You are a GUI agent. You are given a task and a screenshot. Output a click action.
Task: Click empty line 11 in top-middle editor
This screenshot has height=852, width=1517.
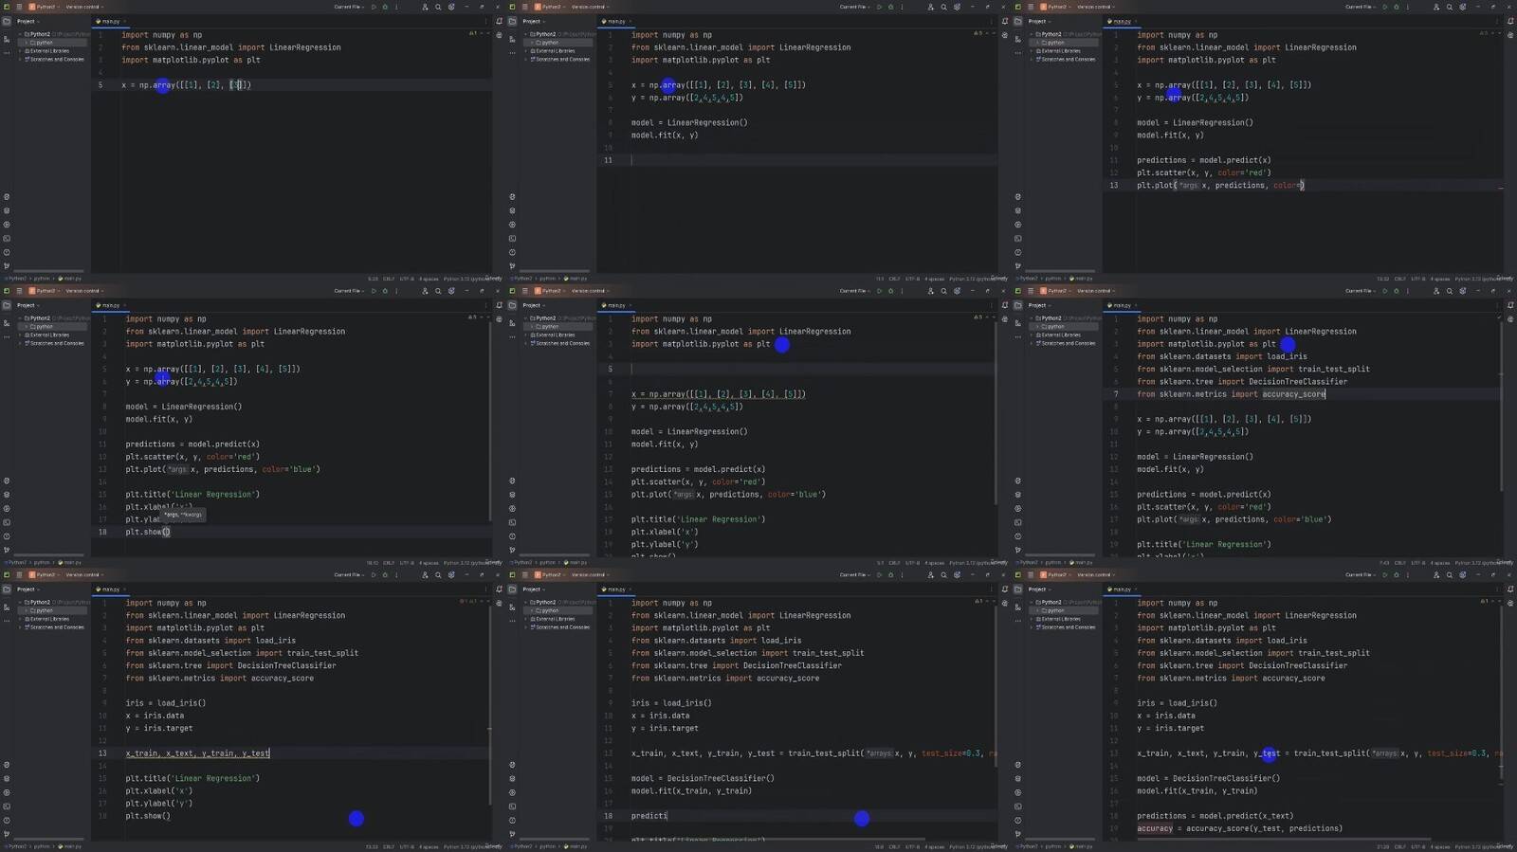point(796,160)
